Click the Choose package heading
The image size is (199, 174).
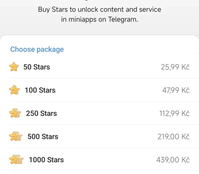click(37, 49)
